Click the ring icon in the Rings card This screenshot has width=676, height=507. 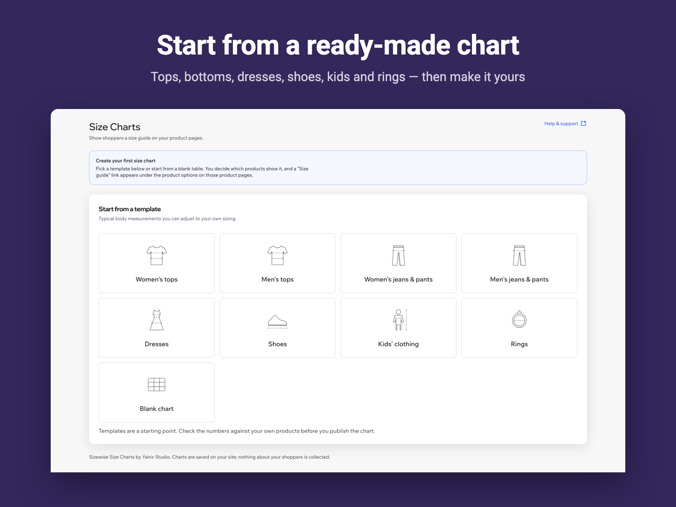coord(519,319)
